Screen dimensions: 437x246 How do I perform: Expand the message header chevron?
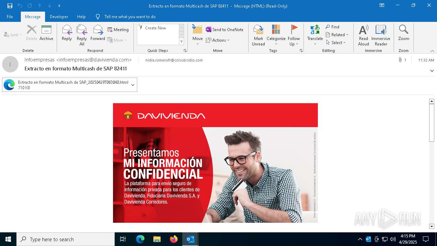(432, 71)
